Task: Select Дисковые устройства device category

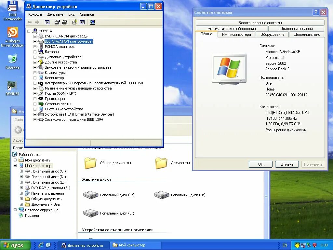Action: click(x=63, y=57)
